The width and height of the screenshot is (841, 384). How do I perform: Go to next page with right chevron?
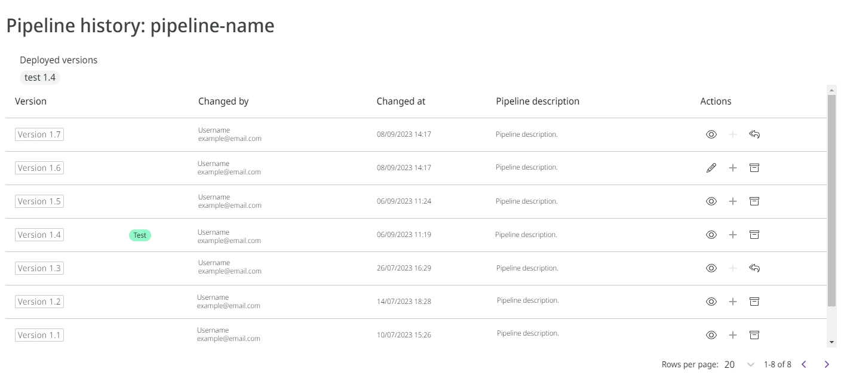click(827, 364)
